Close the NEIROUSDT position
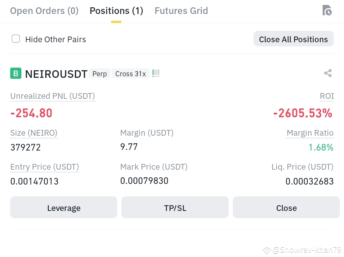Screen dimensions: 344x257 click(x=286, y=207)
